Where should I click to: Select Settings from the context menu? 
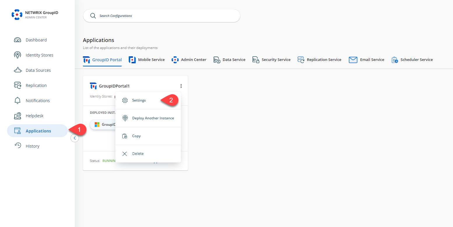coord(139,100)
